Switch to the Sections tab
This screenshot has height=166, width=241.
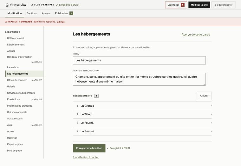click(x=32, y=13)
